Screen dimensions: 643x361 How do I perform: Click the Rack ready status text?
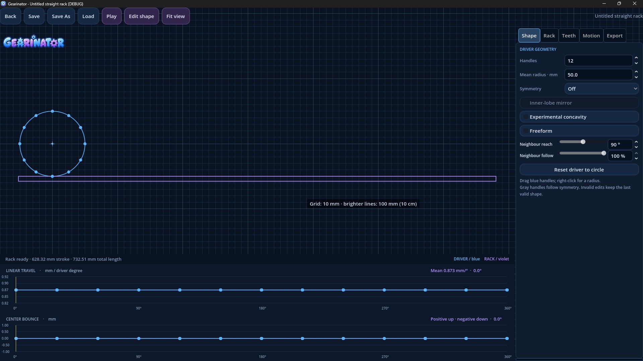coord(63,259)
